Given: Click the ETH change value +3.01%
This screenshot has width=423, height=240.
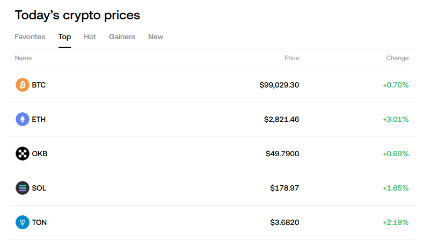Looking at the screenshot, I should (396, 119).
